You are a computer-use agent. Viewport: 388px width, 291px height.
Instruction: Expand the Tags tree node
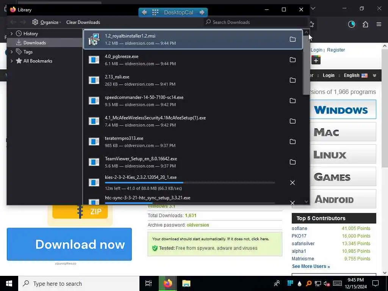tap(12, 52)
